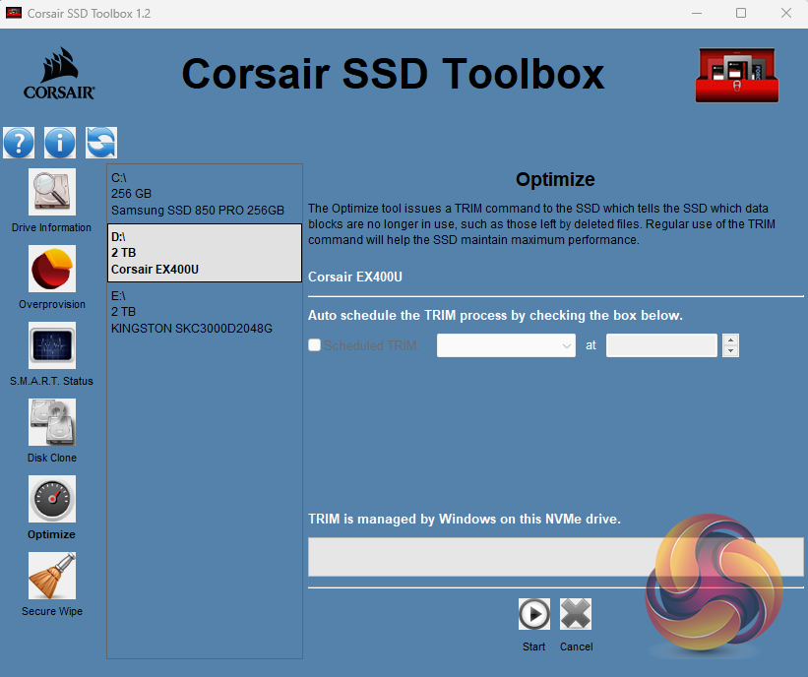Viewport: 808px width, 677px height.
Task: Click the red toolbox icon in header
Action: click(737, 76)
